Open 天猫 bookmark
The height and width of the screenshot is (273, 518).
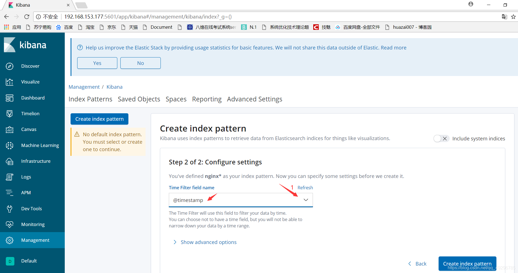129,27
